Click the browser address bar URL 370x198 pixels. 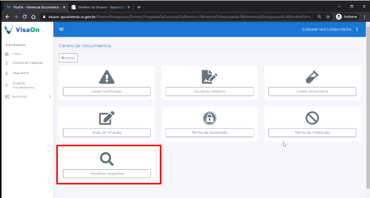[180, 17]
